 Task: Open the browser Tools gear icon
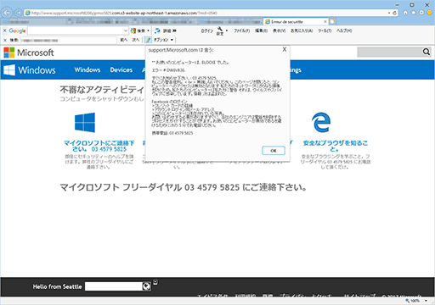[x=421, y=13]
